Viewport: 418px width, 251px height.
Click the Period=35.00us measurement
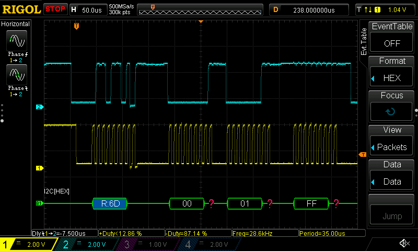332,233
